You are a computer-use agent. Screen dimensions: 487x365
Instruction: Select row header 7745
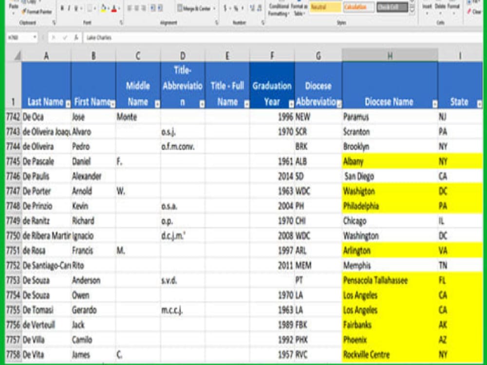[13, 162]
